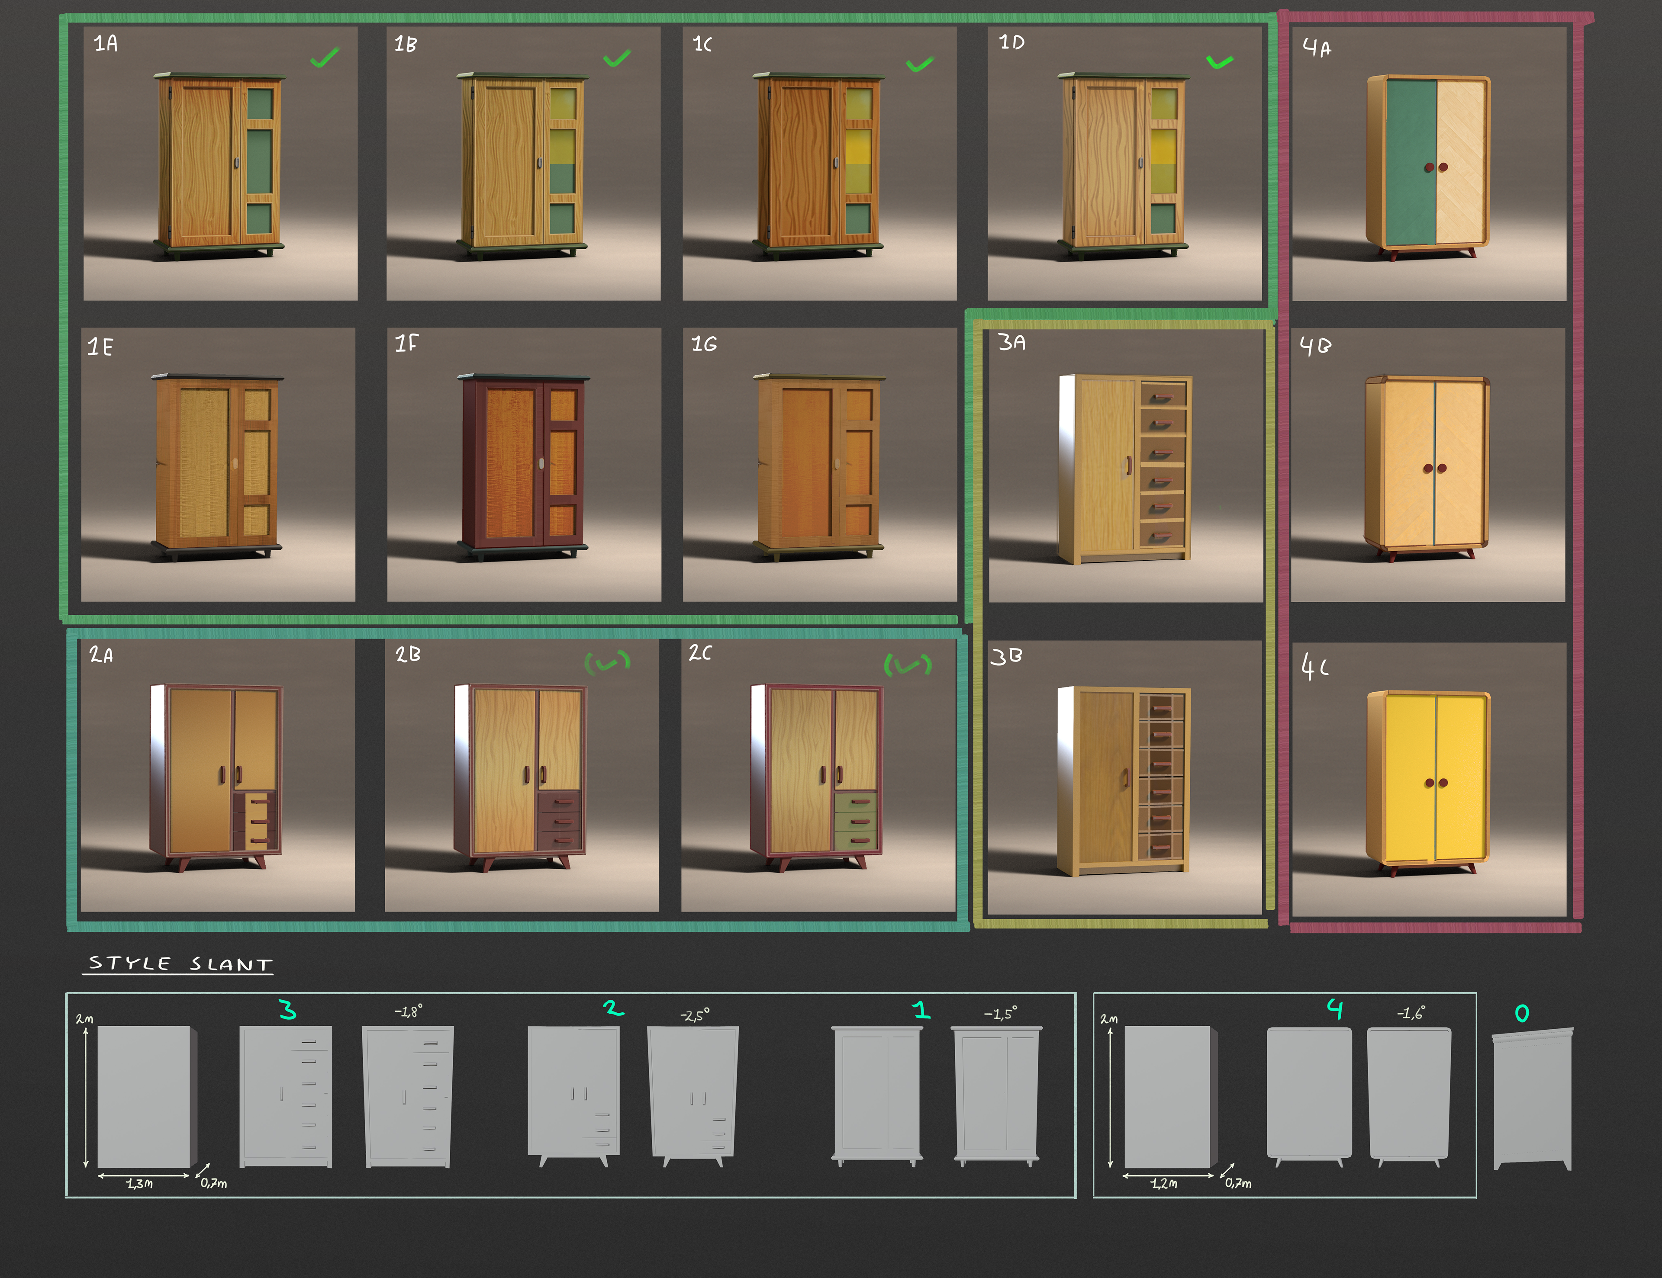Click the -1,6° slant angle text
Screen dimensions: 1662x1278
(x=1412, y=1013)
